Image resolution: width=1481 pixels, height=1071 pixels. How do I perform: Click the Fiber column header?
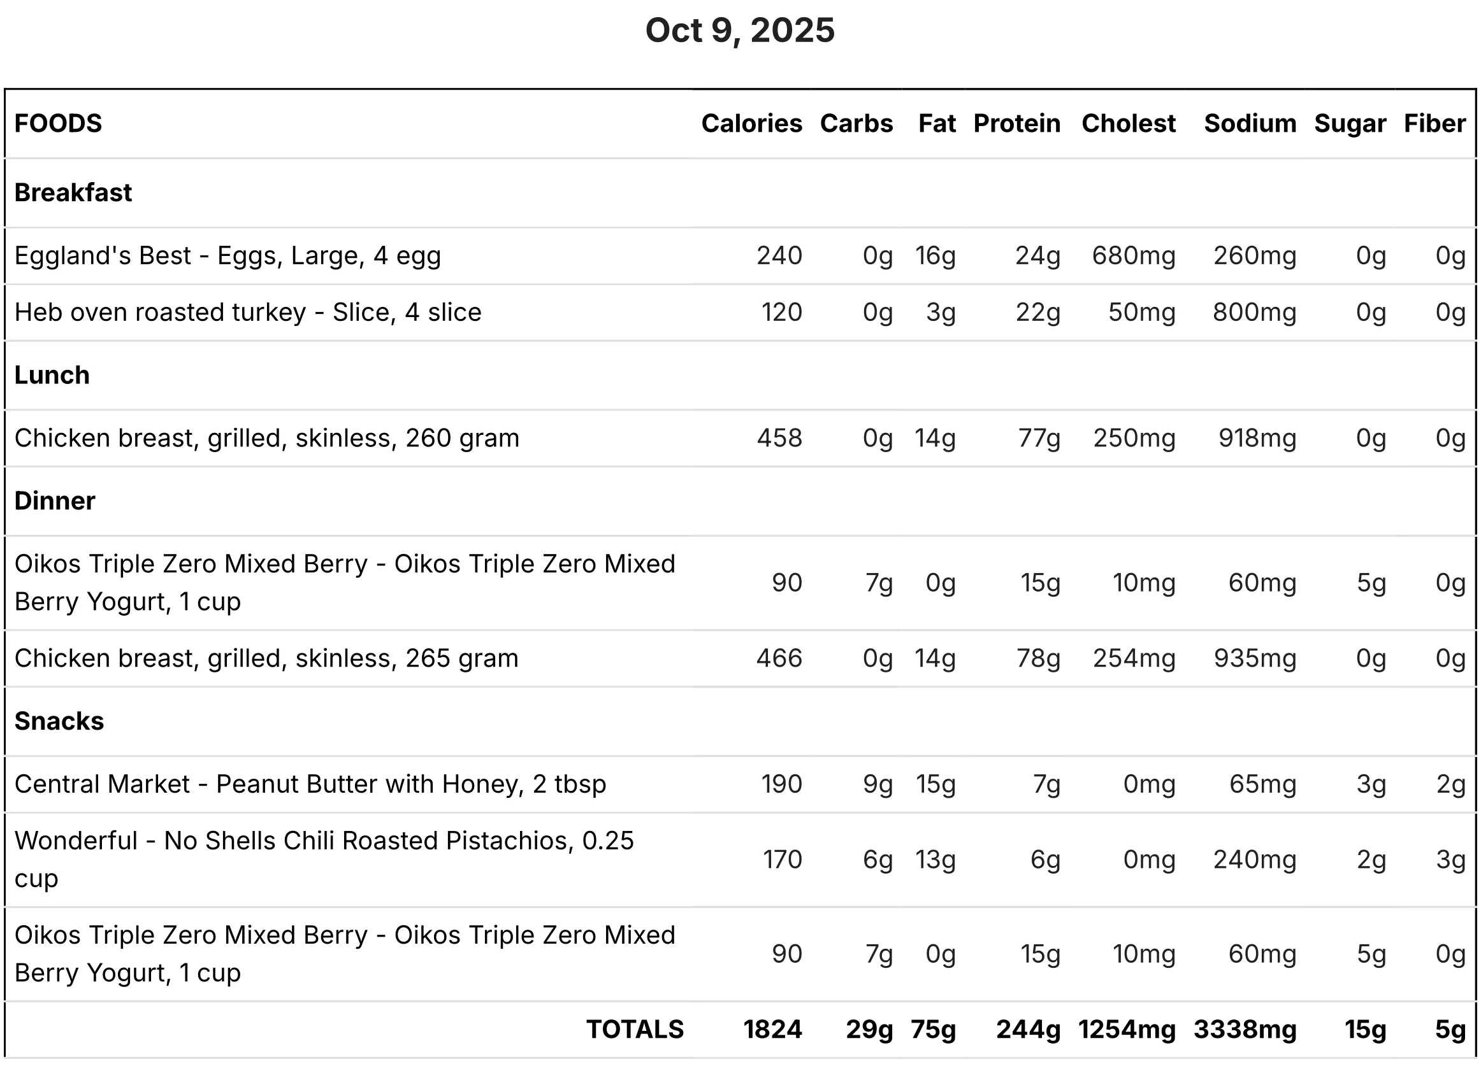(x=1434, y=124)
